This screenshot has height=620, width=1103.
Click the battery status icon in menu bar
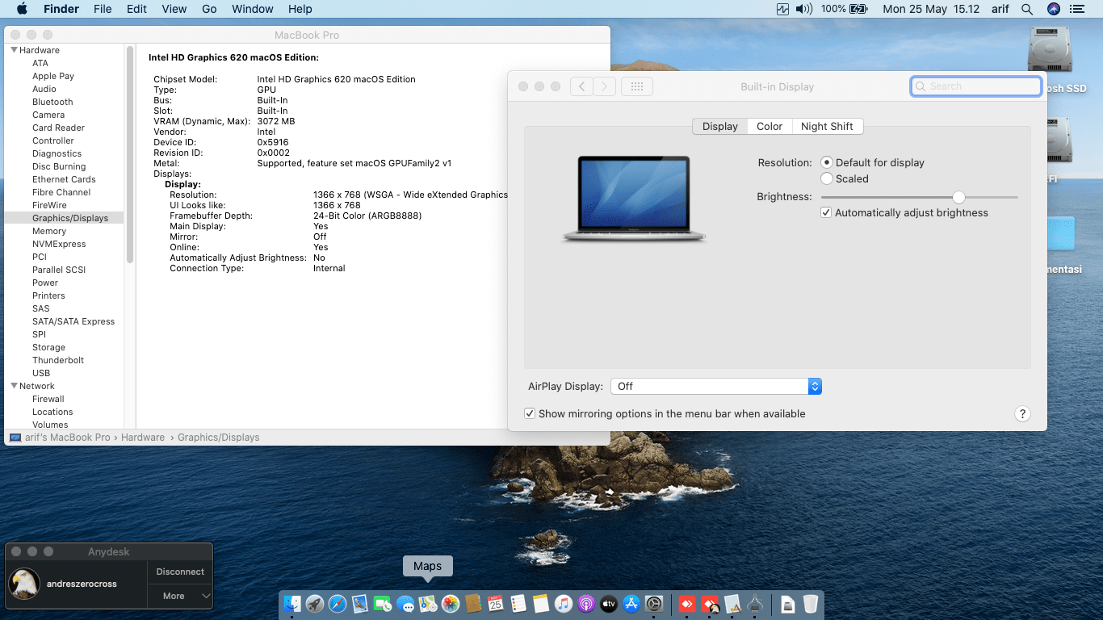858,9
